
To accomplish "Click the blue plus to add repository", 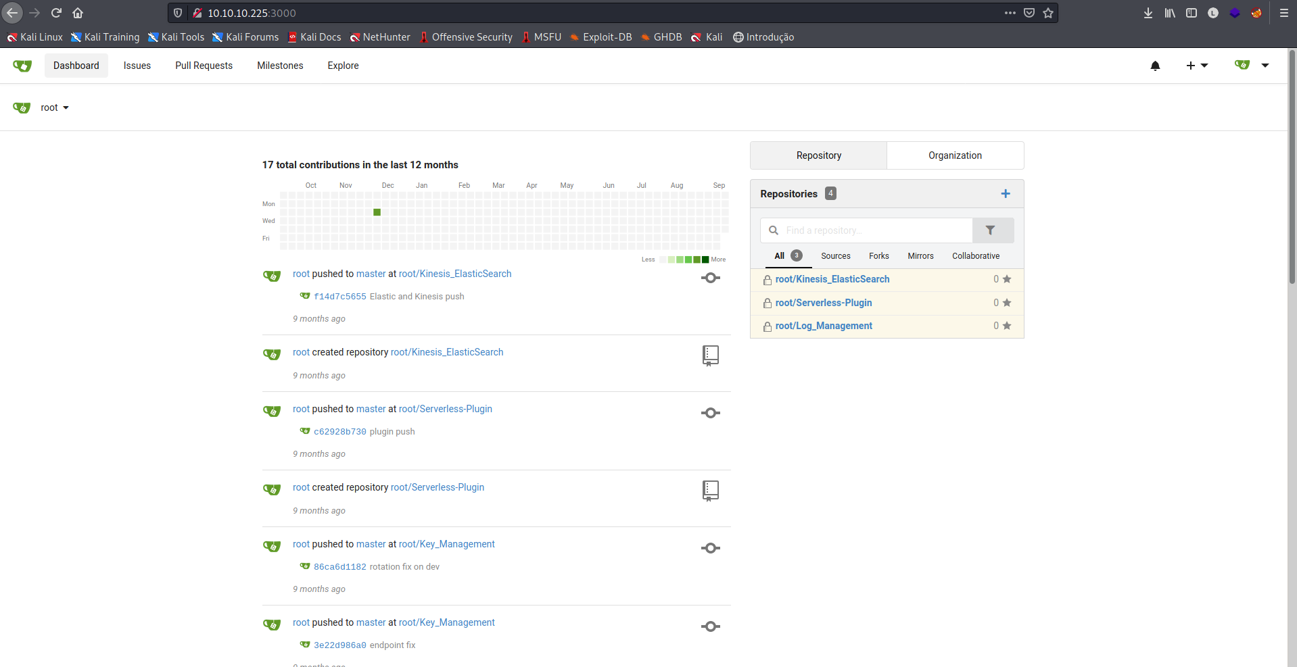I will (x=1005, y=194).
